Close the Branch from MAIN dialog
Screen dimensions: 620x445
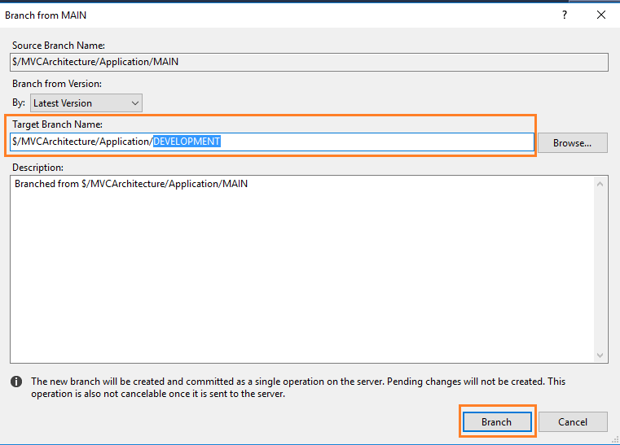[x=601, y=15]
